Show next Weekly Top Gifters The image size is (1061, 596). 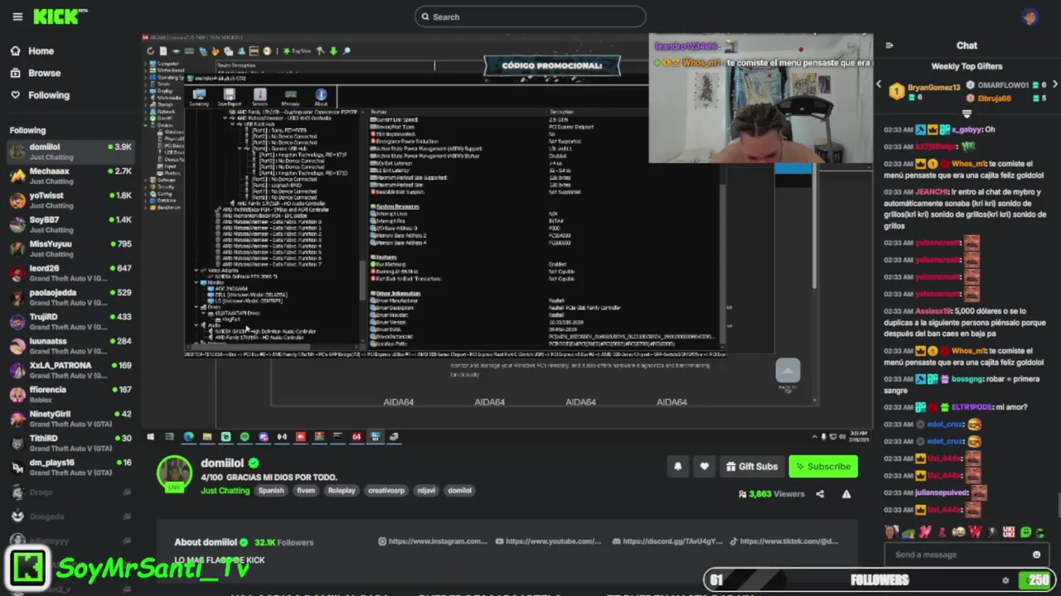(x=1055, y=84)
